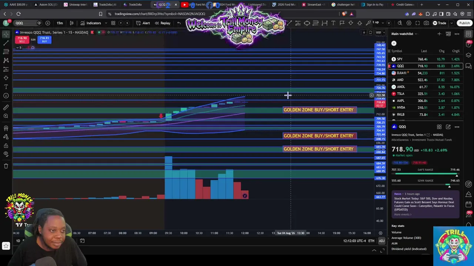Viewport: 474px width, 266px height.
Task: Click the Trade button
Action: pos(440,23)
